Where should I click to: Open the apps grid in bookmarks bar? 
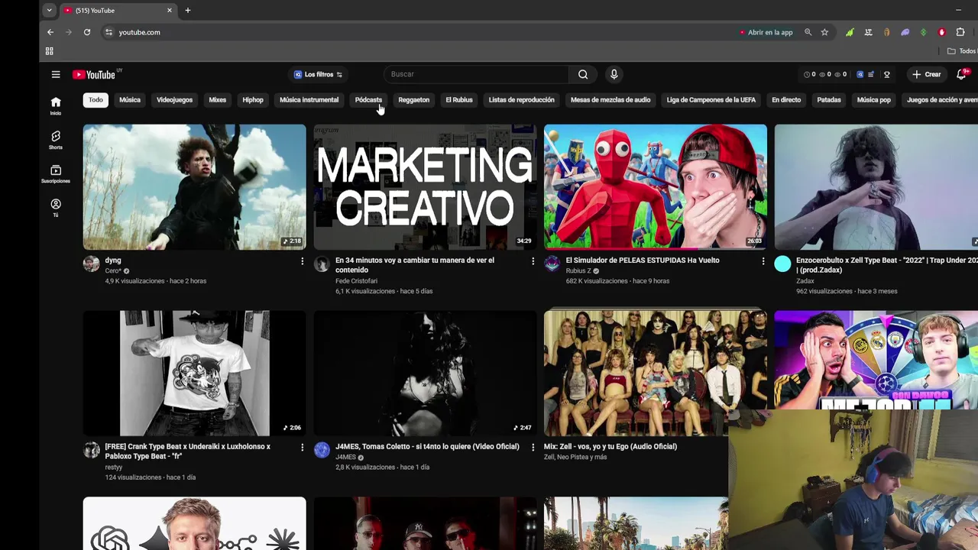[50, 51]
